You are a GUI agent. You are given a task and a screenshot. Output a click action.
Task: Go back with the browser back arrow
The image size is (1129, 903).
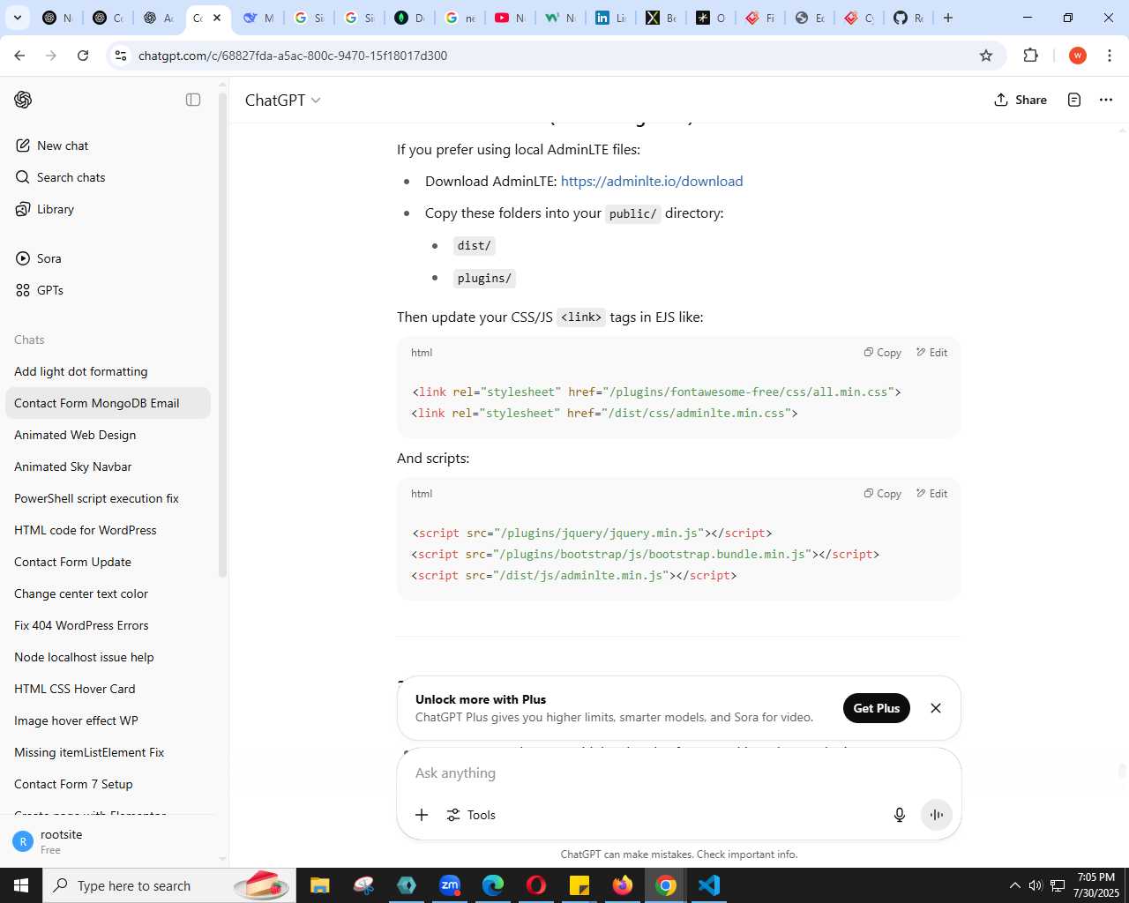pyautogui.click(x=19, y=56)
